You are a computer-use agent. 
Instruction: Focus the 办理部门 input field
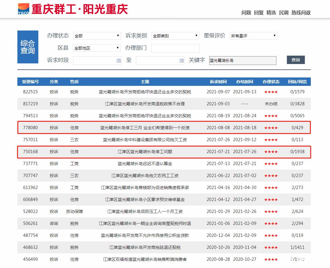(x=175, y=48)
